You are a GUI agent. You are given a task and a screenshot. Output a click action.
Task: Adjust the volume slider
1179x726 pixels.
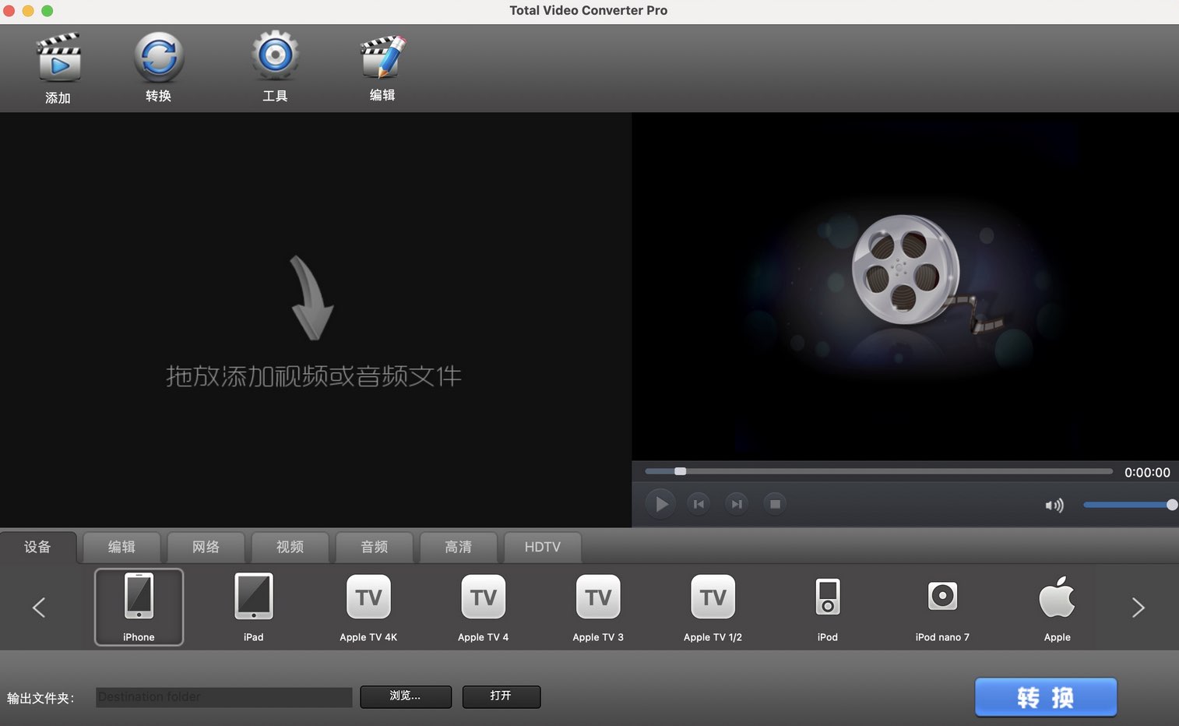tap(1129, 505)
